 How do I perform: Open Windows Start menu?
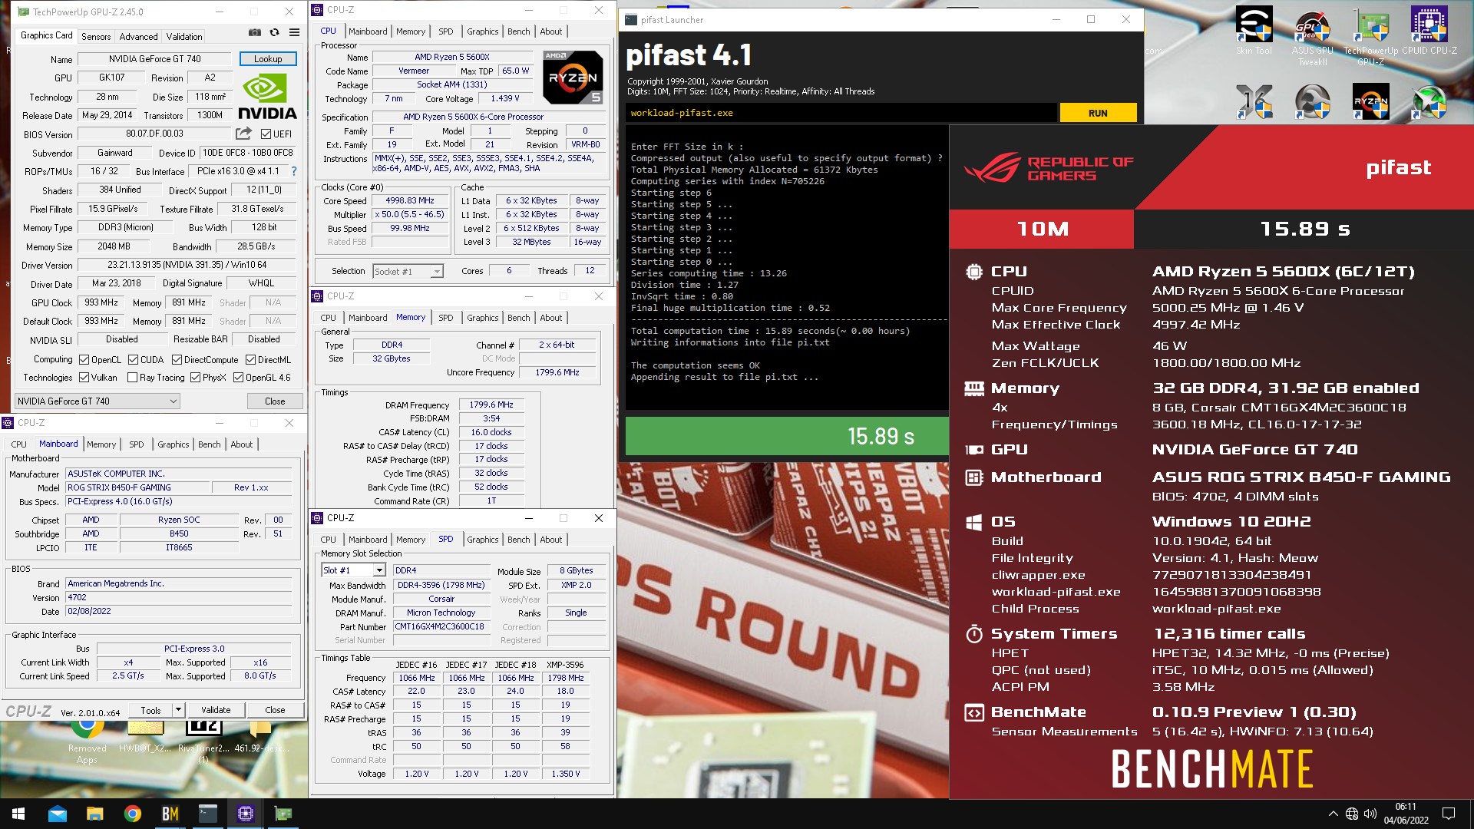click(18, 814)
